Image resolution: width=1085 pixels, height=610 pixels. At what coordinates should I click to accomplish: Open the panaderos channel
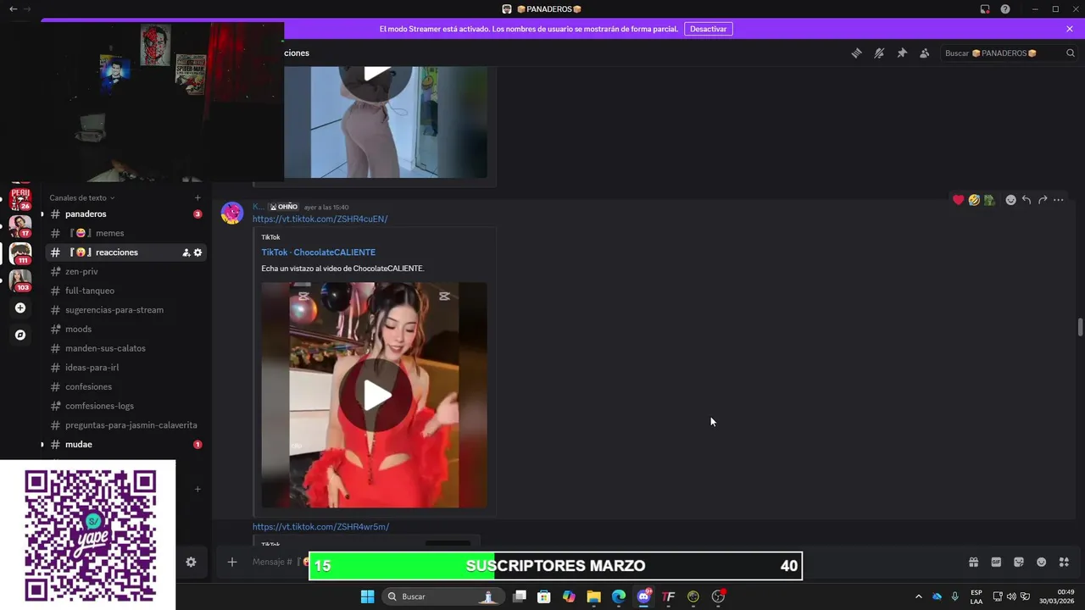tap(125, 214)
